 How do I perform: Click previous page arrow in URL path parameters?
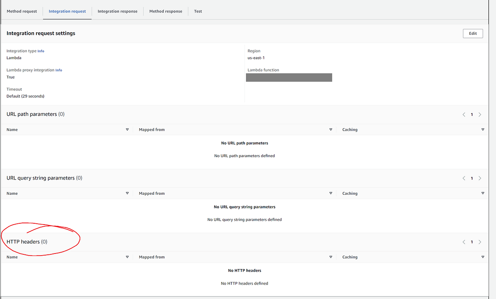point(463,115)
